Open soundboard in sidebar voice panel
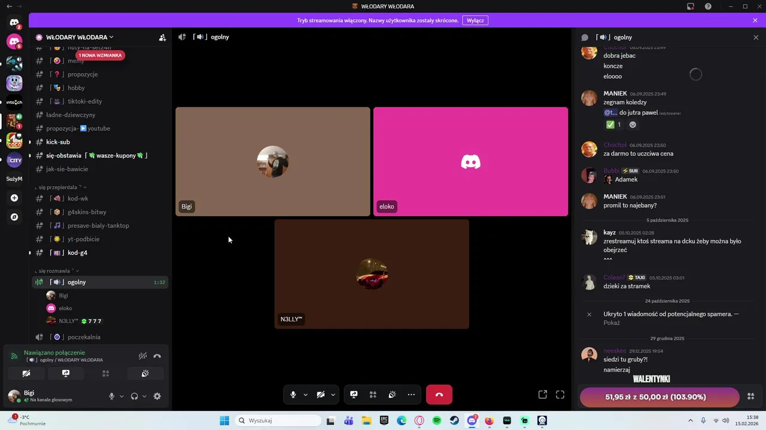This screenshot has width=766, height=430. pyautogui.click(x=145, y=373)
